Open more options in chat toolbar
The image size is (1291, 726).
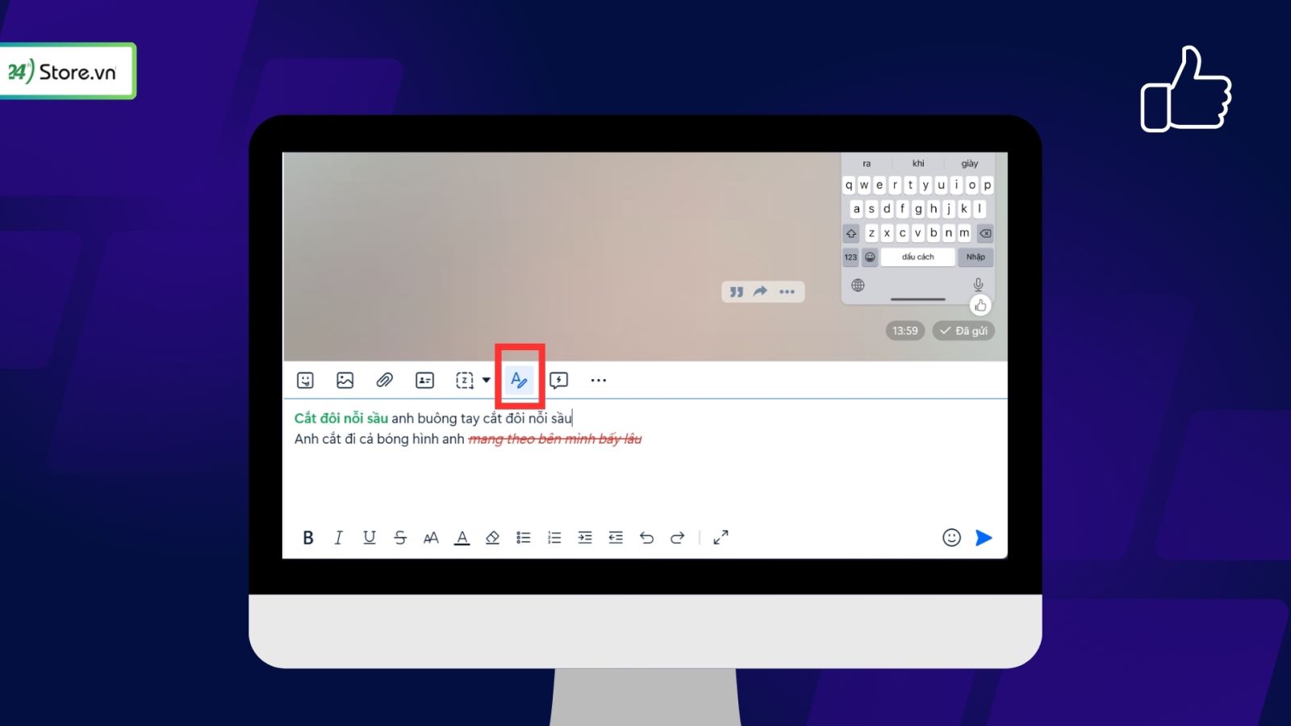click(x=598, y=380)
